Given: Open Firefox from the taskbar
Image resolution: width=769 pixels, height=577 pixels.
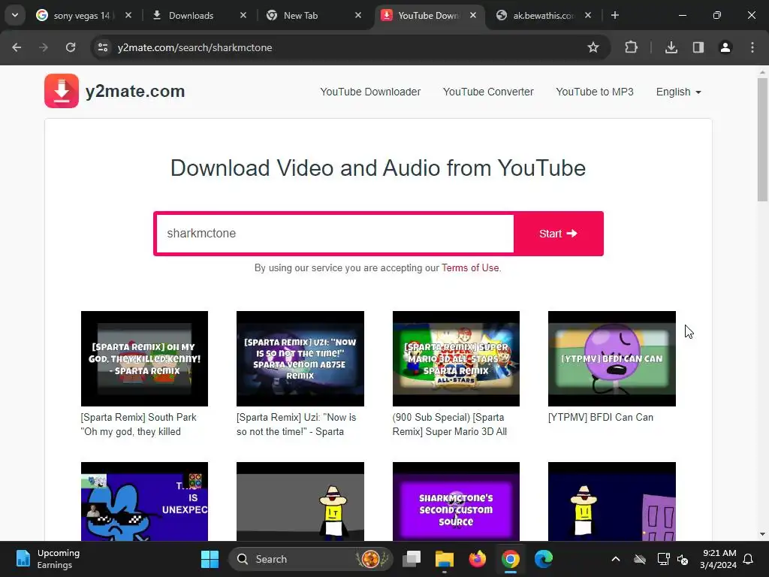Looking at the screenshot, I should [477, 559].
